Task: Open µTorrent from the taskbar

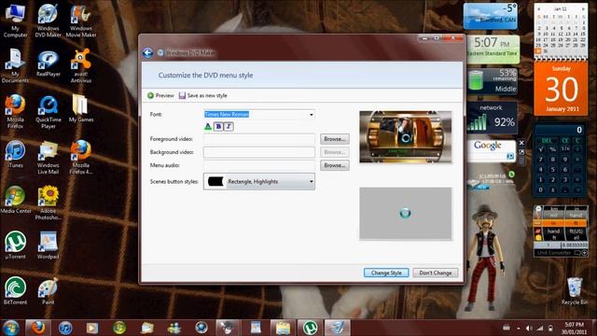Action: tap(311, 328)
